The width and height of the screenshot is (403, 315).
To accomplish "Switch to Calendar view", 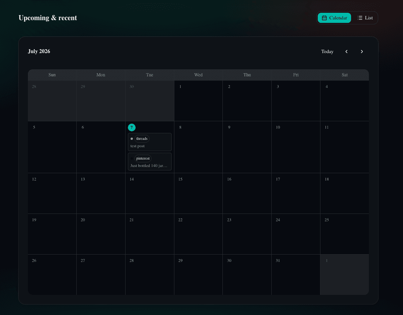I will pyautogui.click(x=334, y=18).
